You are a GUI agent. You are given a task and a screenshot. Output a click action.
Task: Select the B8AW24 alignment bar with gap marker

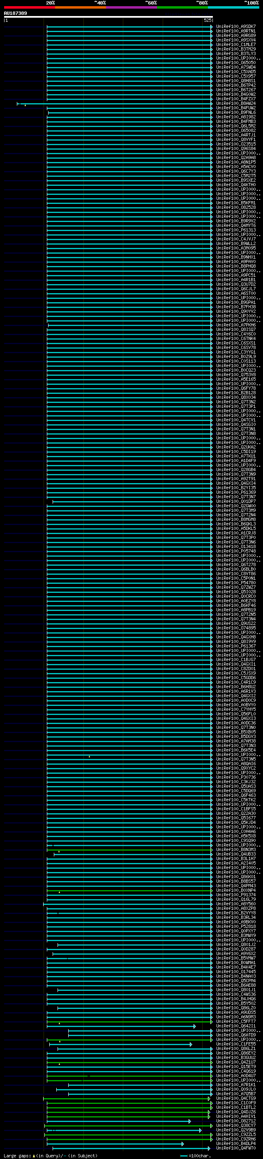pos(115,104)
